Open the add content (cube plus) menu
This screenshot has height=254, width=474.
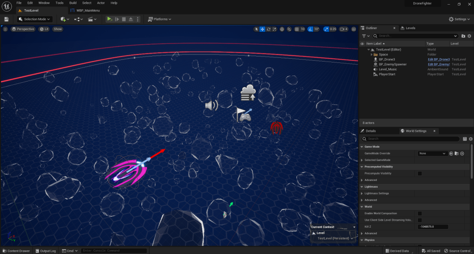point(65,19)
